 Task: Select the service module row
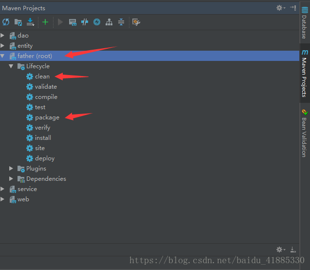pyautogui.click(x=149, y=189)
